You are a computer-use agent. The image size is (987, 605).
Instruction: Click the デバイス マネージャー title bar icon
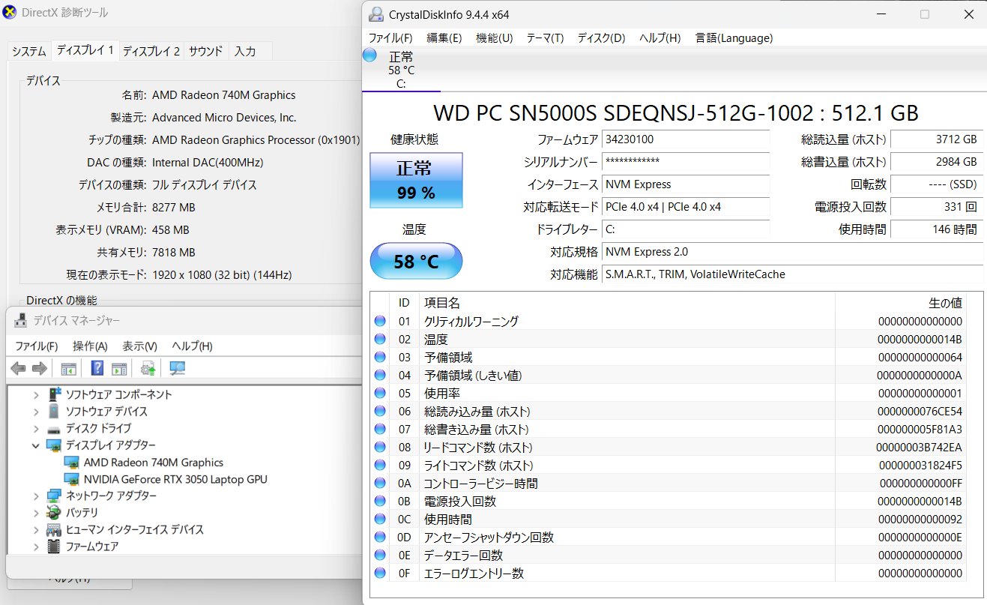(x=21, y=321)
